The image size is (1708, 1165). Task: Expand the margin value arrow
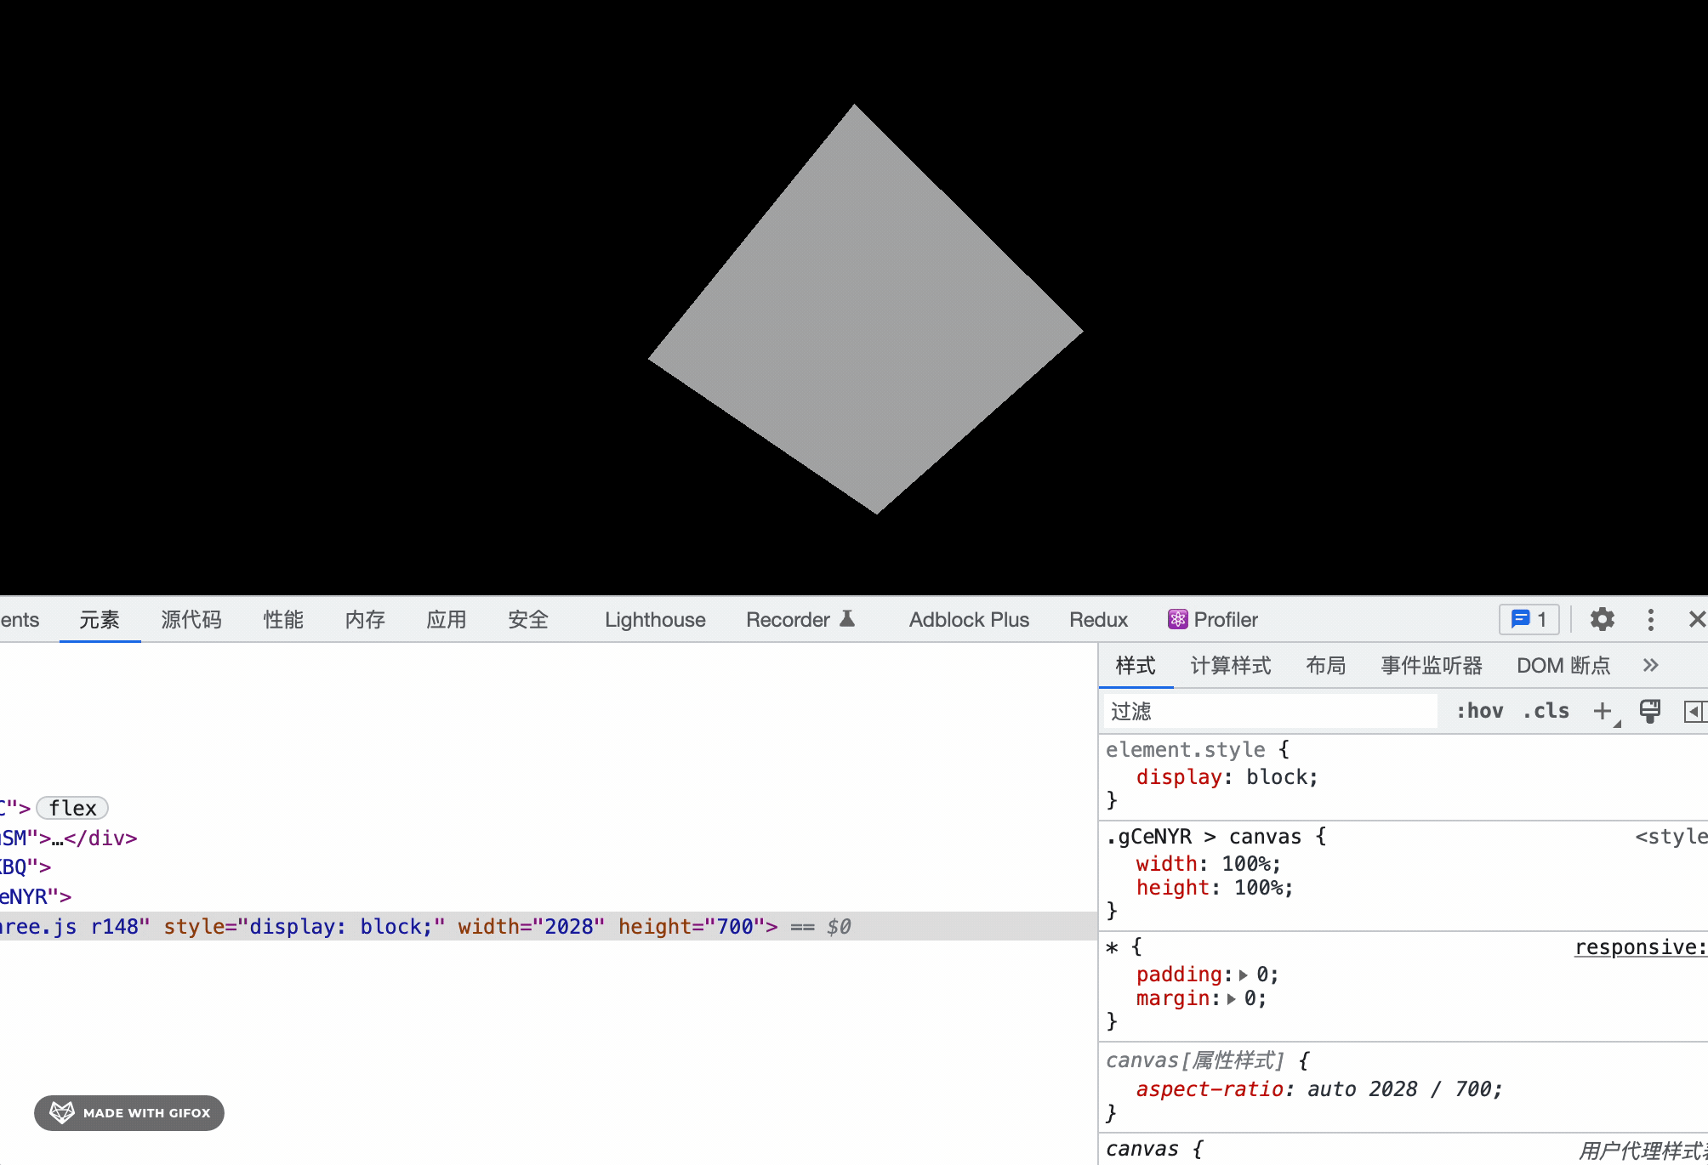(1231, 999)
